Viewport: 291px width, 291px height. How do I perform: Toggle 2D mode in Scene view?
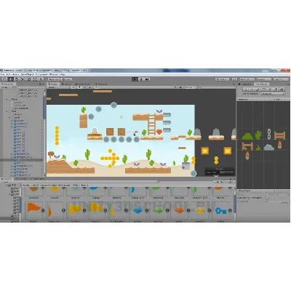coord(74,87)
